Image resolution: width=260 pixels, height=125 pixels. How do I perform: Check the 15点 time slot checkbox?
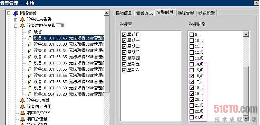pos(192,70)
